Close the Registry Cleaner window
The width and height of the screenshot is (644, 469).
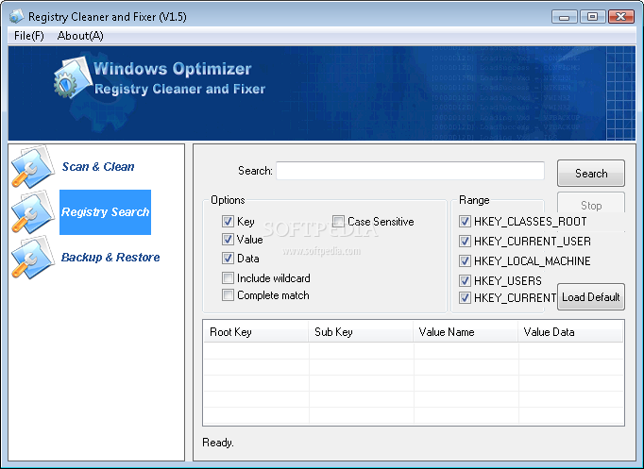point(621,17)
